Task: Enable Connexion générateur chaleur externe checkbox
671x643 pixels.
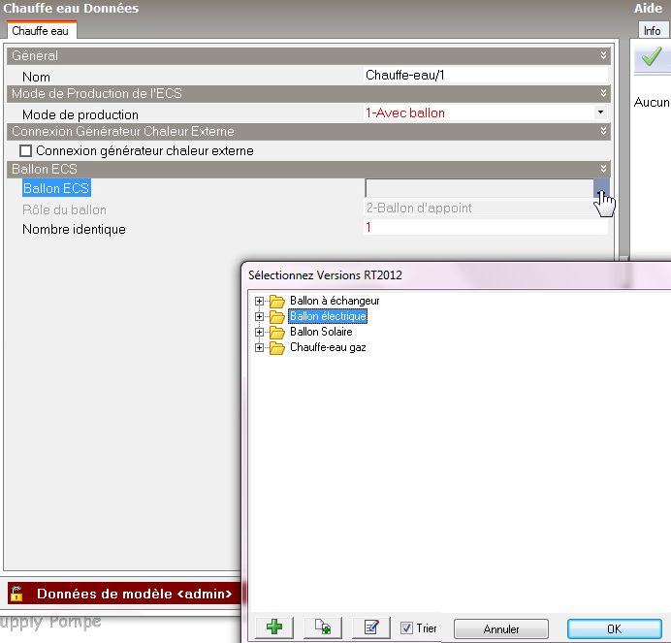Action: (26, 151)
